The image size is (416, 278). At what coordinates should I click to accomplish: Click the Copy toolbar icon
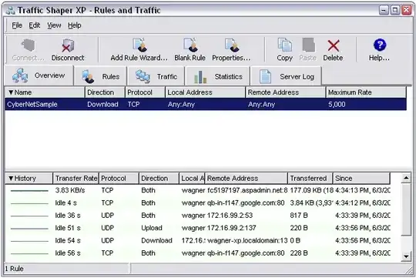pos(285,49)
